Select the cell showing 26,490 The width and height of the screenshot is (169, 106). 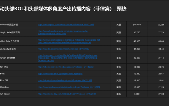pyautogui.click(x=137, y=58)
